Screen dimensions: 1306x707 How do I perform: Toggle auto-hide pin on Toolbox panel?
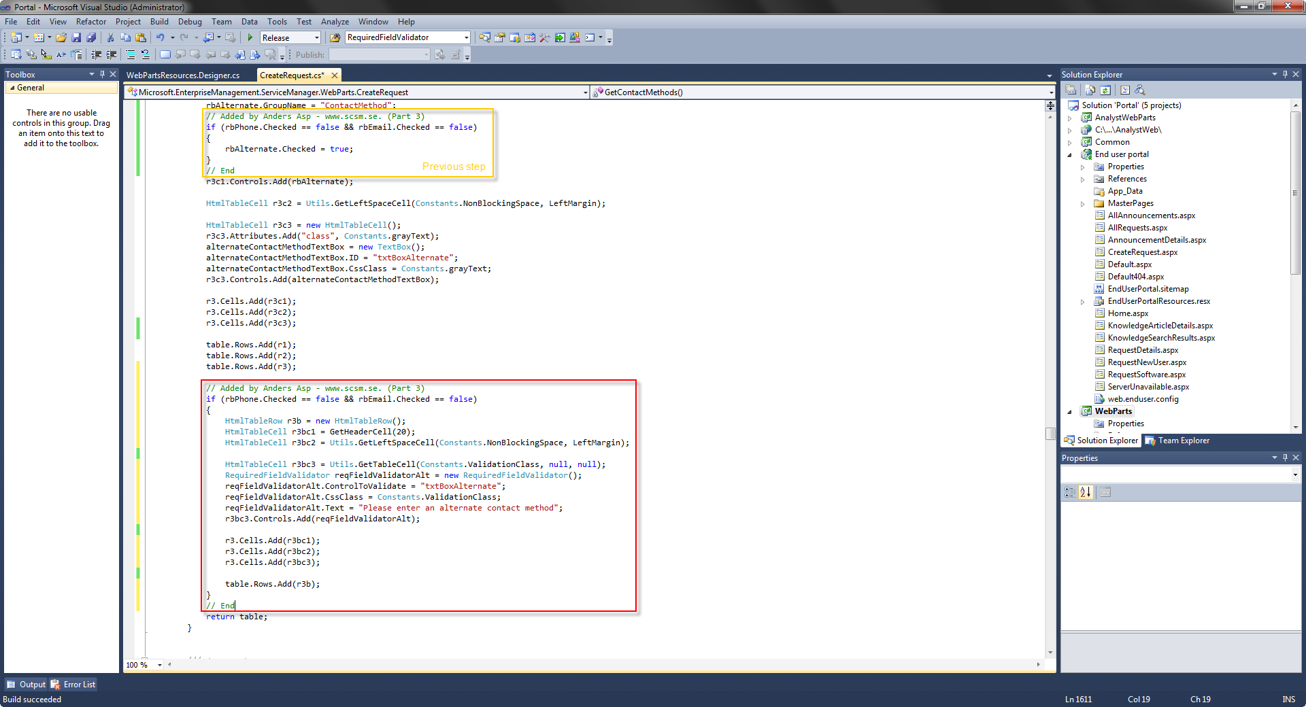[x=102, y=74]
